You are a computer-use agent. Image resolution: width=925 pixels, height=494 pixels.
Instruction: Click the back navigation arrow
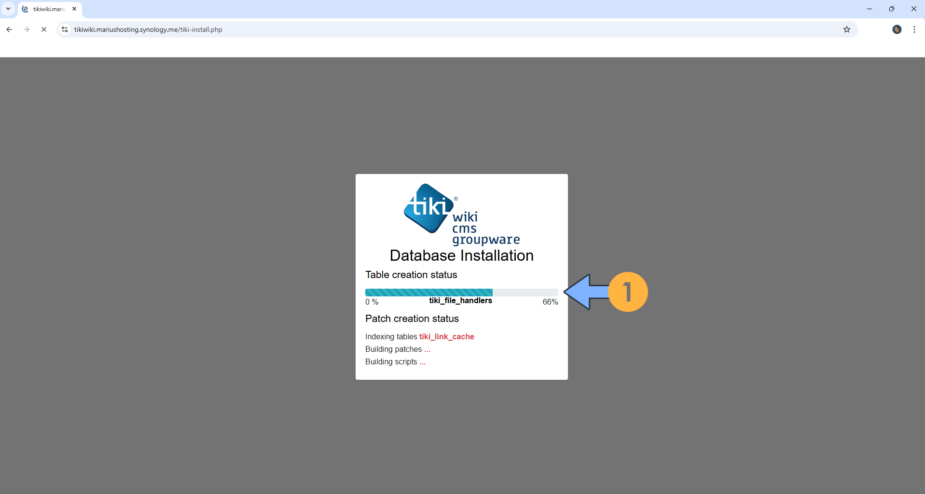pyautogui.click(x=9, y=29)
